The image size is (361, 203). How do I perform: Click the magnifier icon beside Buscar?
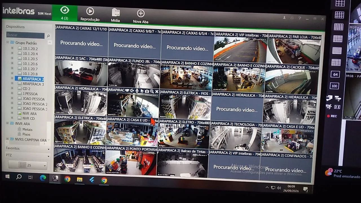(48, 36)
